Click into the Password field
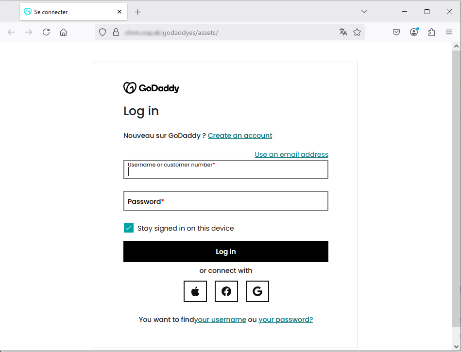The width and height of the screenshot is (461, 352). (226, 201)
